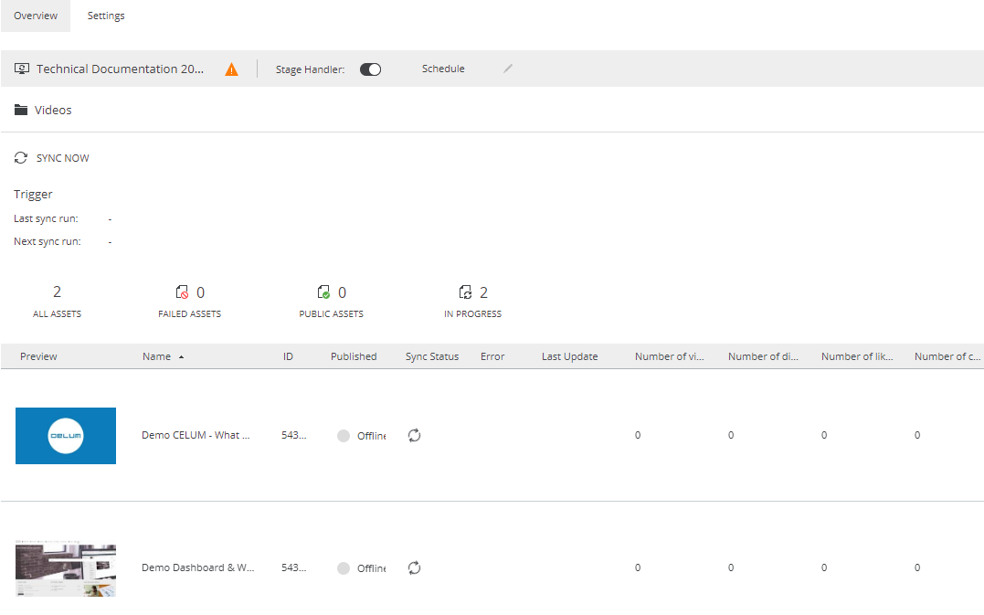Switch to the Overview tab
Viewport: 984px width, 615px height.
[x=36, y=16]
